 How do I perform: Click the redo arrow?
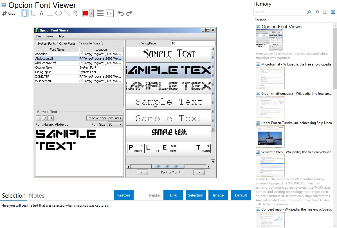[x=129, y=13]
